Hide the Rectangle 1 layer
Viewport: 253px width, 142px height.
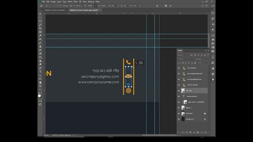click(x=179, y=114)
